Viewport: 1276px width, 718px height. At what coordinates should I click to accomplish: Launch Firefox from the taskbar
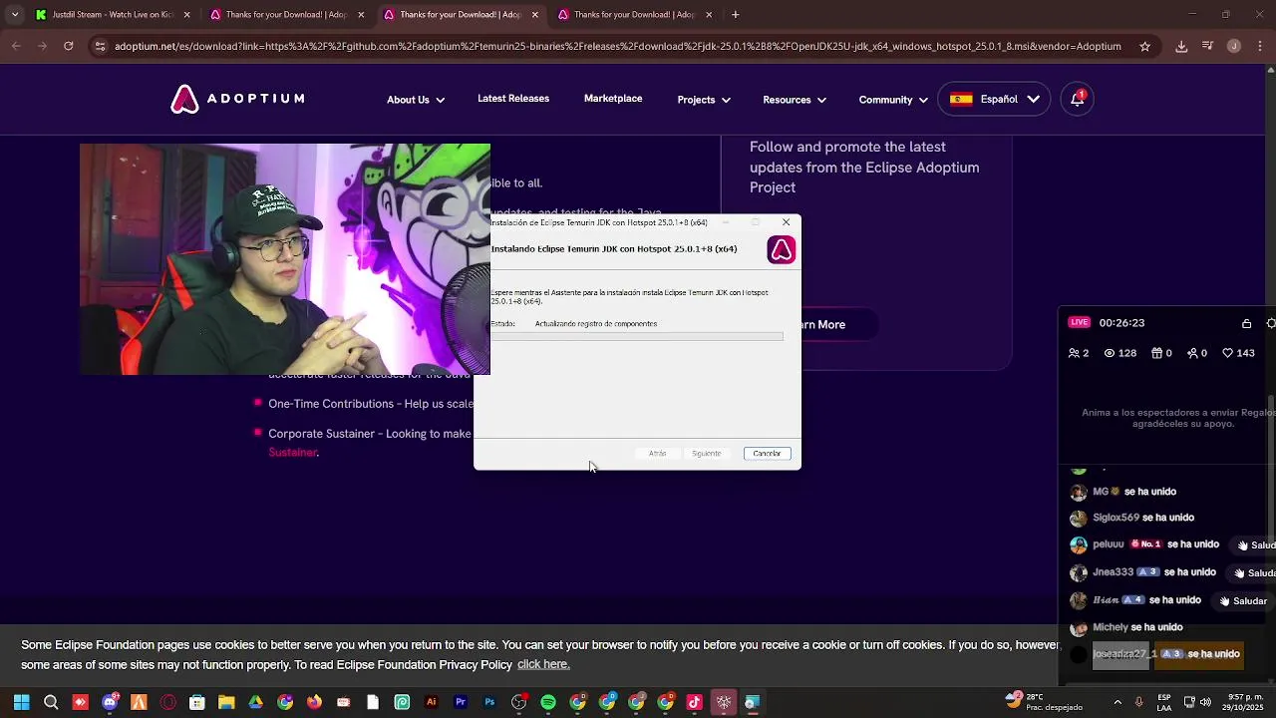[315, 702]
